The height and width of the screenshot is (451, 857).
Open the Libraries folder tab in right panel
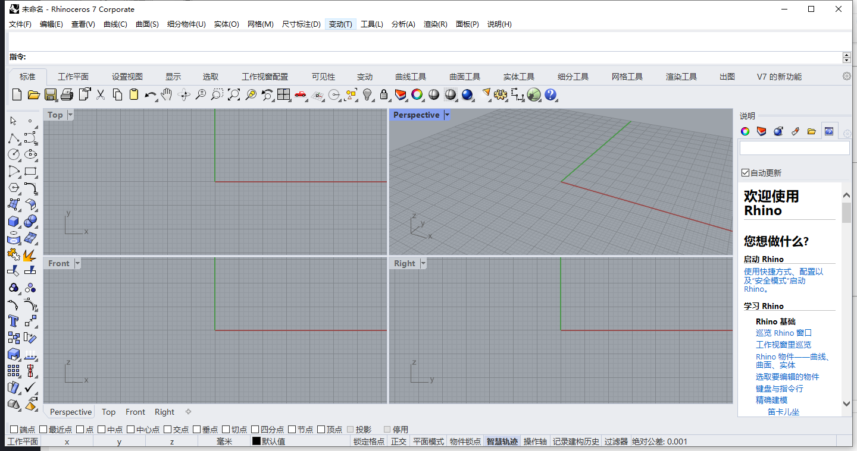click(812, 131)
